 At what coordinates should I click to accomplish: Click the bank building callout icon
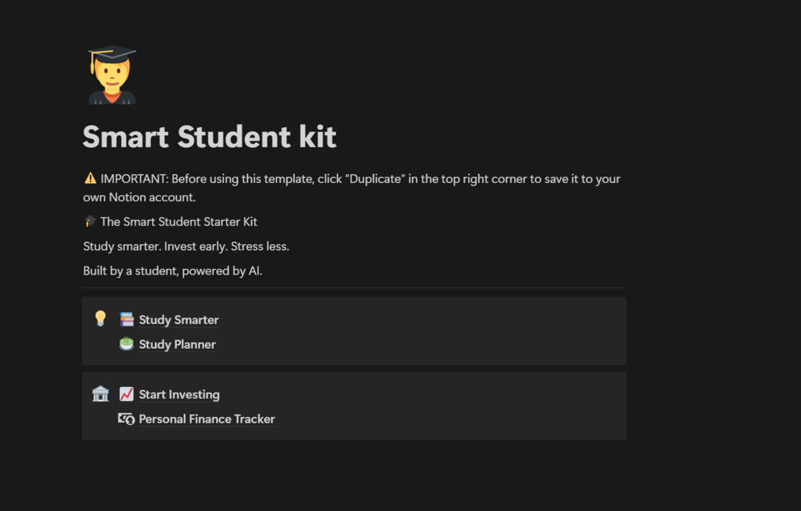[x=100, y=393]
